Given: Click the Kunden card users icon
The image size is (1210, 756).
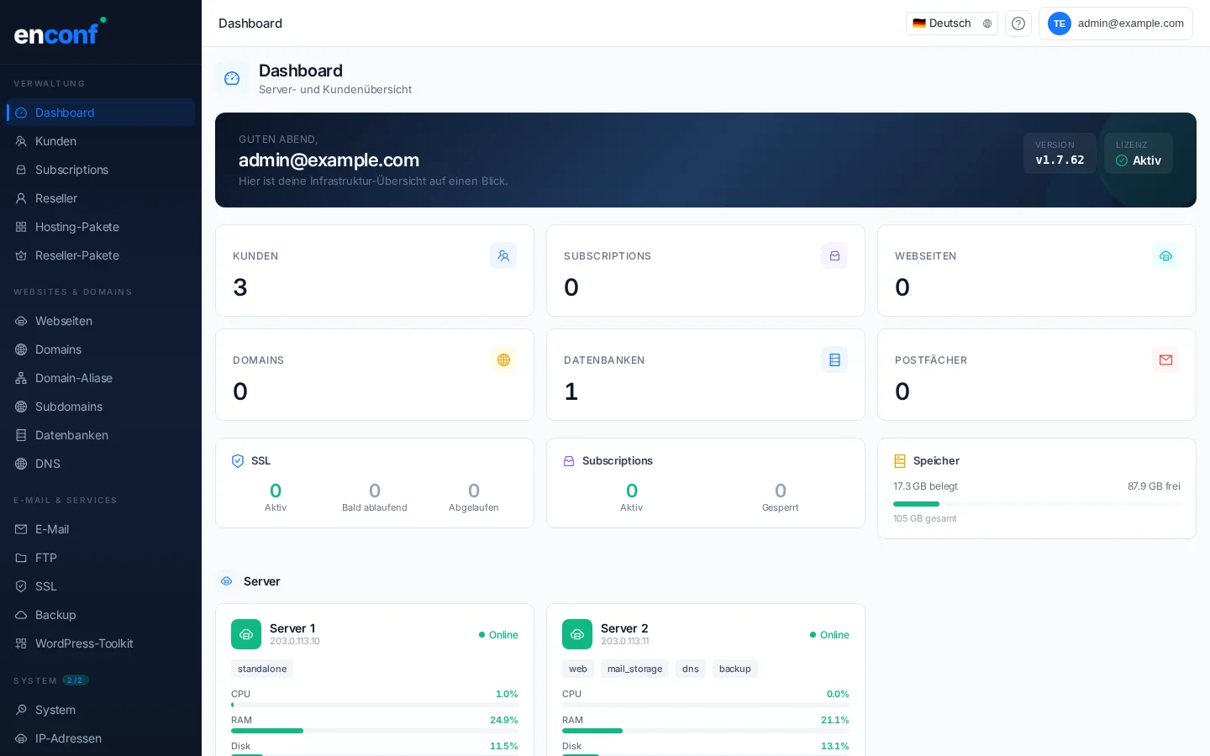Looking at the screenshot, I should 503,255.
